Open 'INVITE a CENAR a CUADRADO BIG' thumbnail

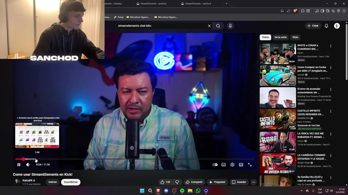click(278, 54)
